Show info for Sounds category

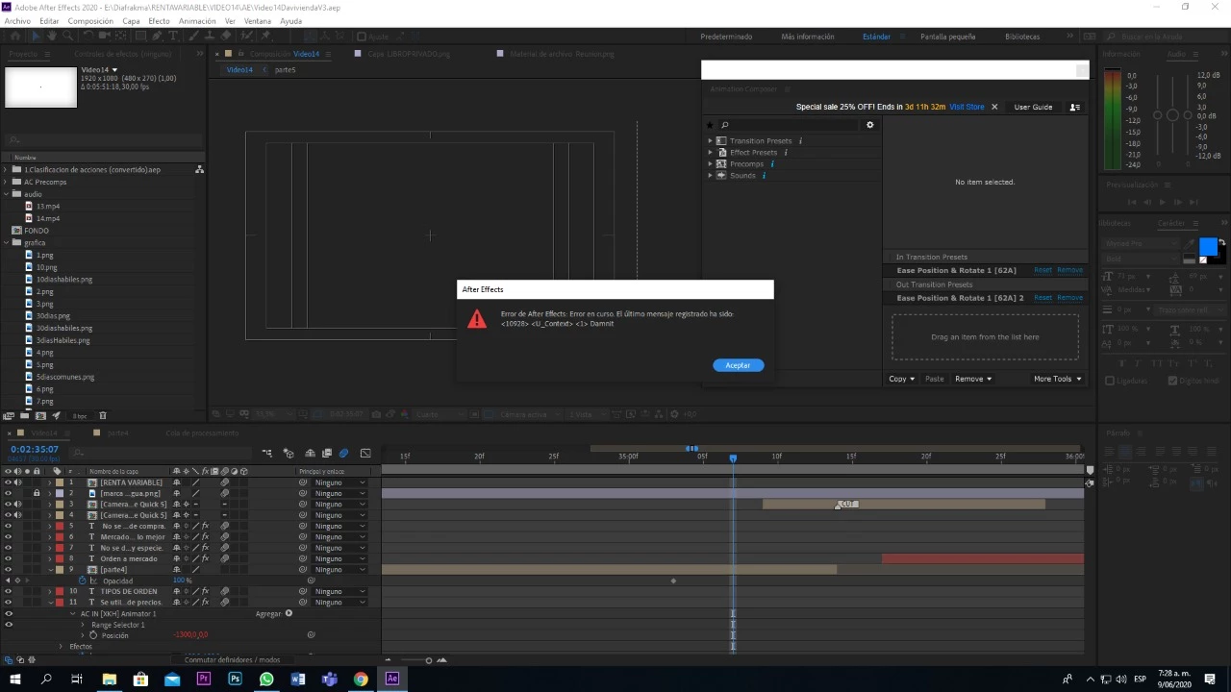[764, 176]
